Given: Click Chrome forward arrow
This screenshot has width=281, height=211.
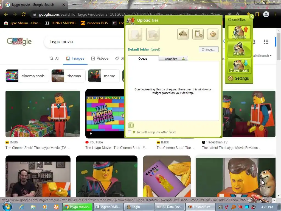Looking at the screenshot, I should tap(15, 14).
